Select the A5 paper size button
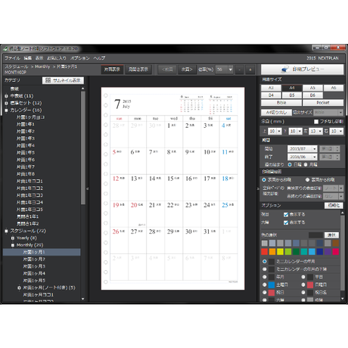This screenshot has height=348, width=348. pos(312,88)
